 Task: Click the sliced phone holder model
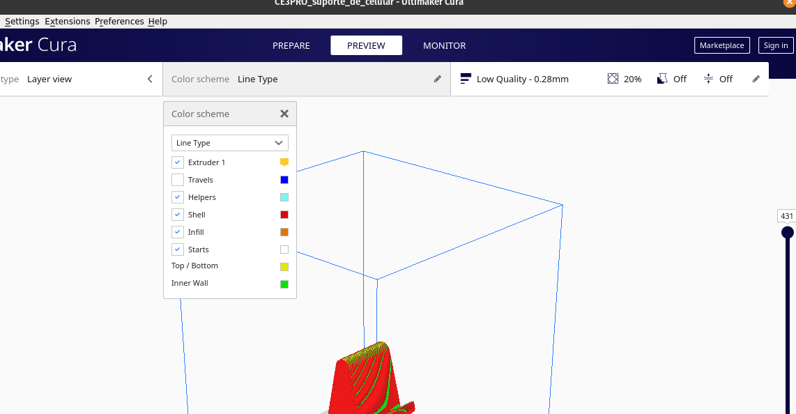371,381
